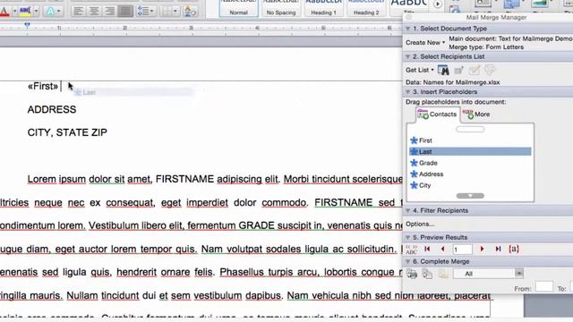Switch to the Contacts tab

438,114
